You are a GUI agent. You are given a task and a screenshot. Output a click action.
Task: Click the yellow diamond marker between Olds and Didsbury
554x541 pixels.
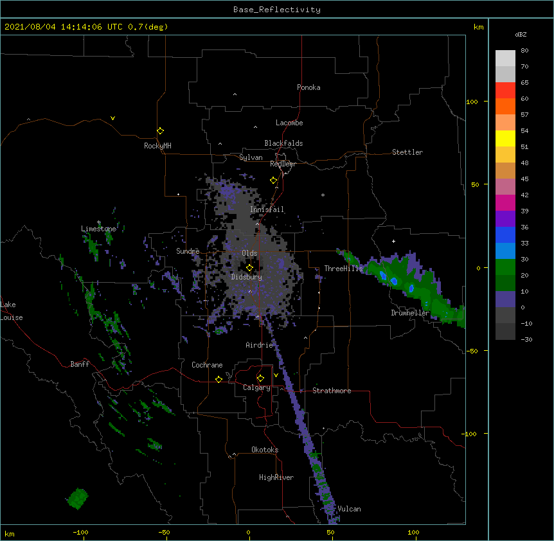(249, 268)
